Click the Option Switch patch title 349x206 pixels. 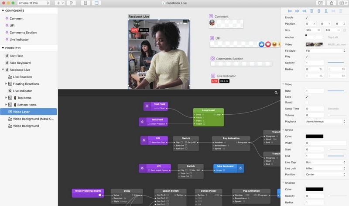(x=171, y=191)
